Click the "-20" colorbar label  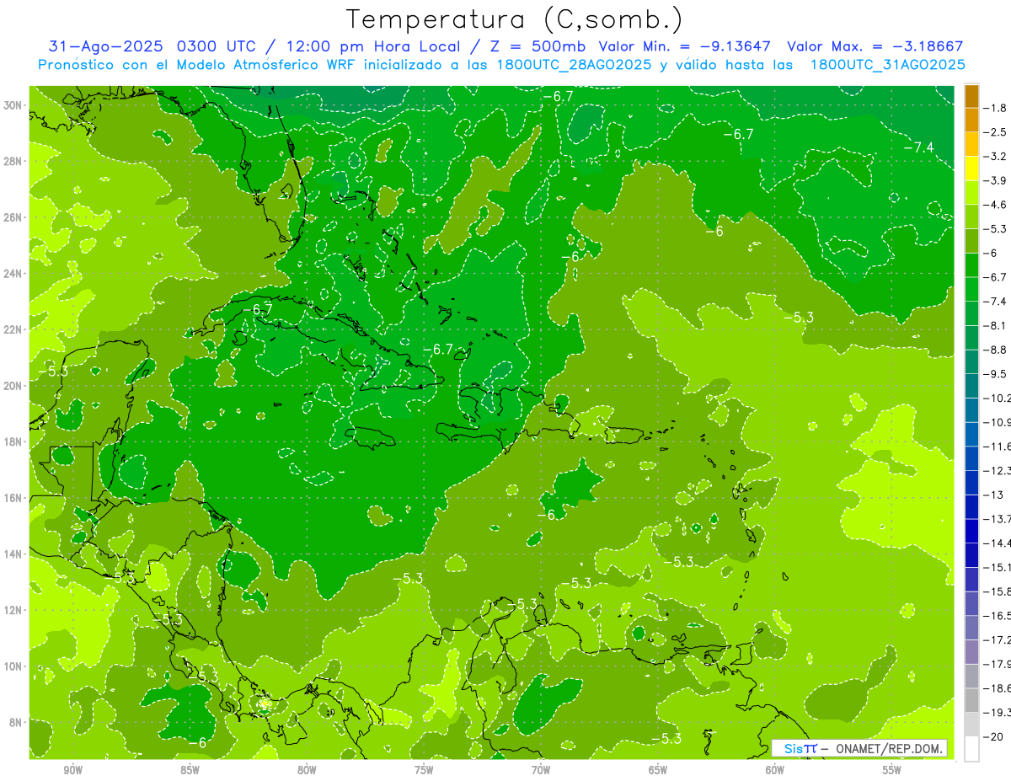pos(995,737)
